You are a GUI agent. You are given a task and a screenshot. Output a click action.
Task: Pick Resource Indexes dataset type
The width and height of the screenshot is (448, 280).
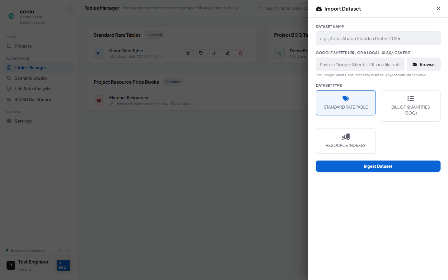[x=346, y=141]
